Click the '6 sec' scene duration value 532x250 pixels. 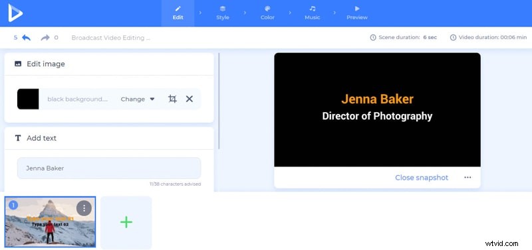430,38
